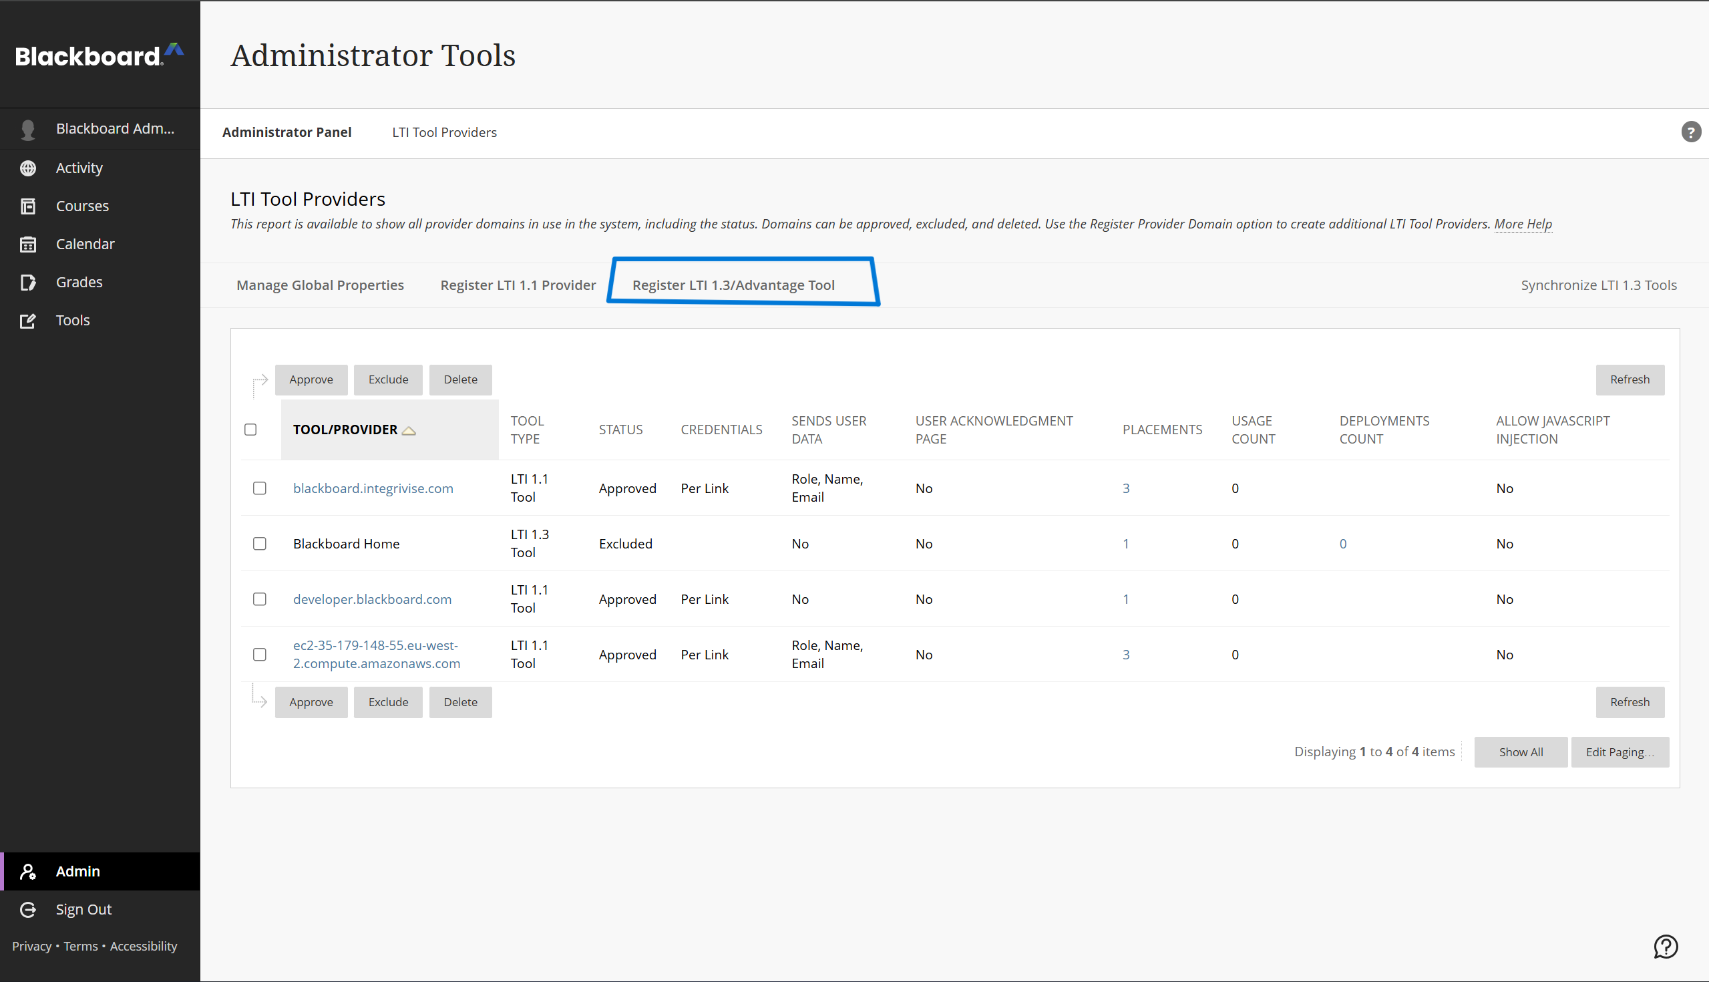The height and width of the screenshot is (982, 1709).
Task: Open Manage Global Properties
Action: pos(320,285)
